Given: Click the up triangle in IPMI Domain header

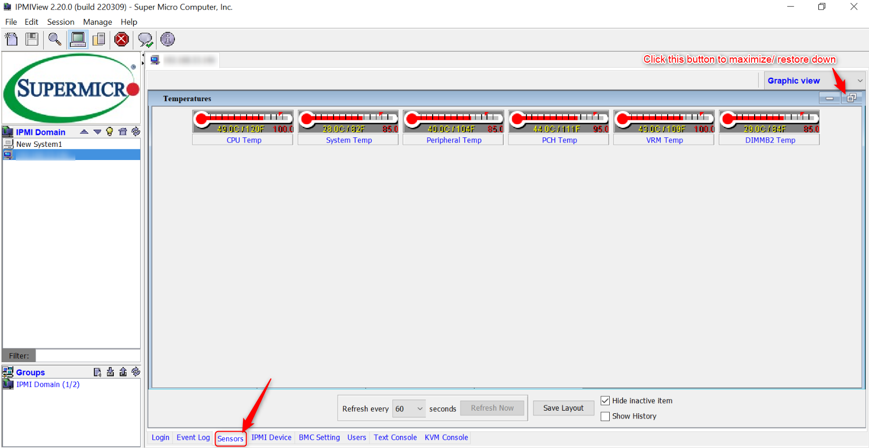Looking at the screenshot, I should tap(84, 132).
